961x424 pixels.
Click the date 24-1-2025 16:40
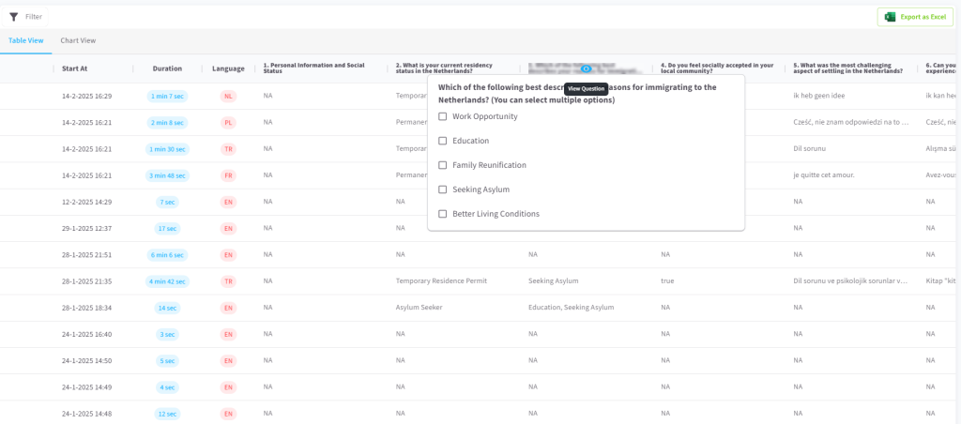pos(87,334)
